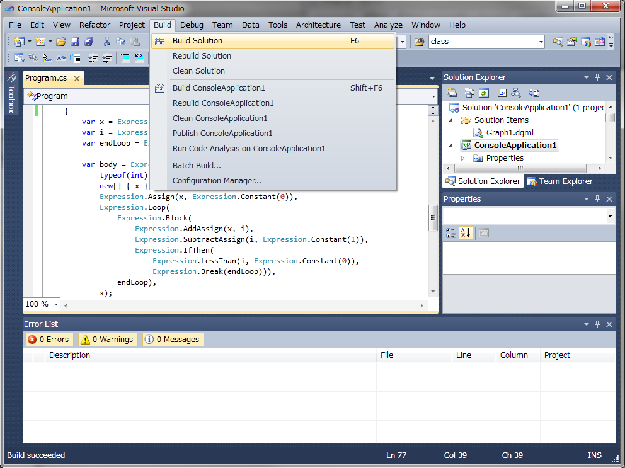Click View Code icon in Solution Explorer
Screen dimensions: 625x468
(x=502, y=93)
